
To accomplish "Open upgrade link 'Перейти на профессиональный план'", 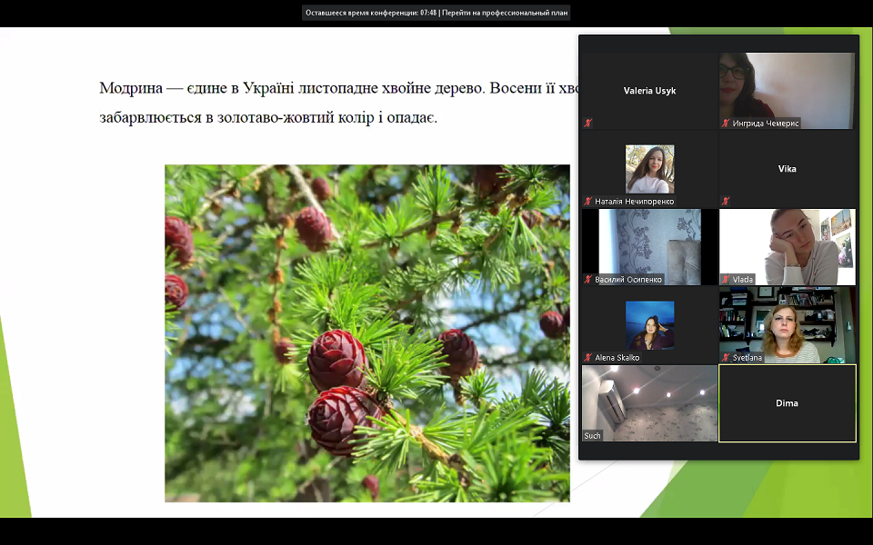I will [x=505, y=13].
